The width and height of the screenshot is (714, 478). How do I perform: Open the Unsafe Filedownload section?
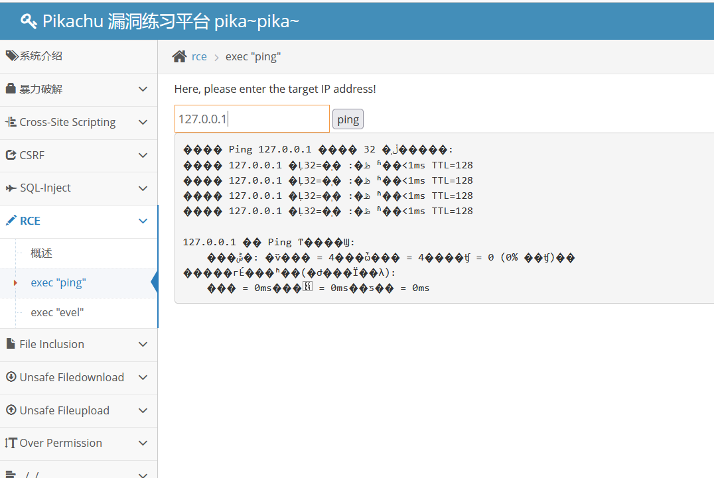coord(79,378)
